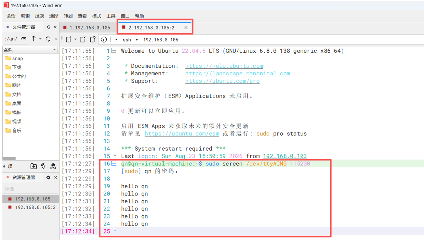Clear the file manager path field

pos(23,39)
